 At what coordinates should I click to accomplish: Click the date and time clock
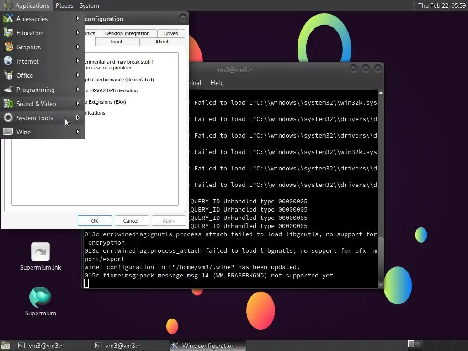(442, 5)
